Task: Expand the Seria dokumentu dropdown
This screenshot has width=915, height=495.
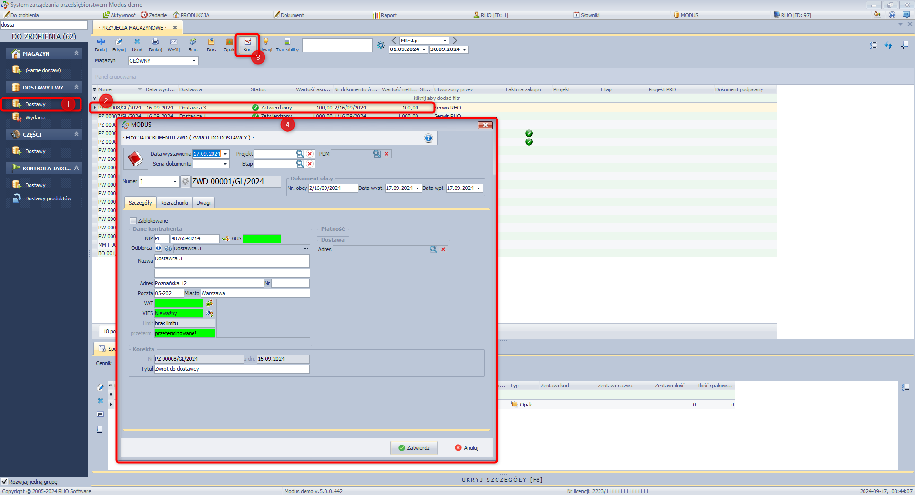Action: click(x=225, y=164)
